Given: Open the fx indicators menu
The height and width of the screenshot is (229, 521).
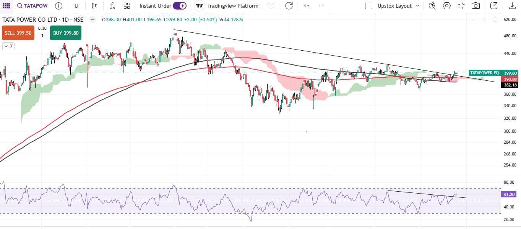Looking at the screenshot, I should click(112, 6).
